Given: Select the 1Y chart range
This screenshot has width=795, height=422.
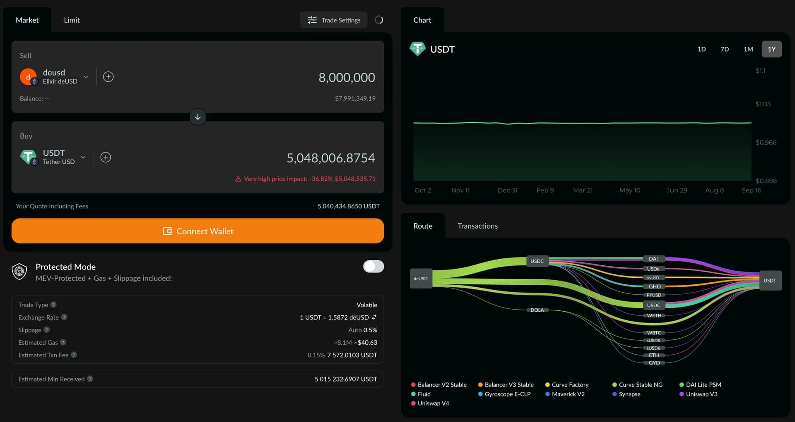Looking at the screenshot, I should [772, 49].
